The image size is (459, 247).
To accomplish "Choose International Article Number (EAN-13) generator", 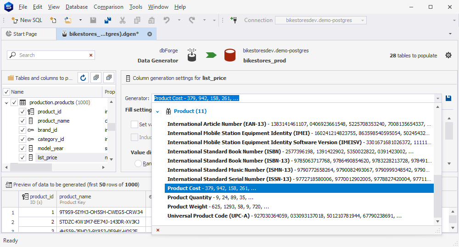I will (x=299, y=124).
